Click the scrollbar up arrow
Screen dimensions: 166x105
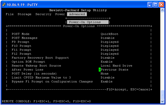coord(162,10)
